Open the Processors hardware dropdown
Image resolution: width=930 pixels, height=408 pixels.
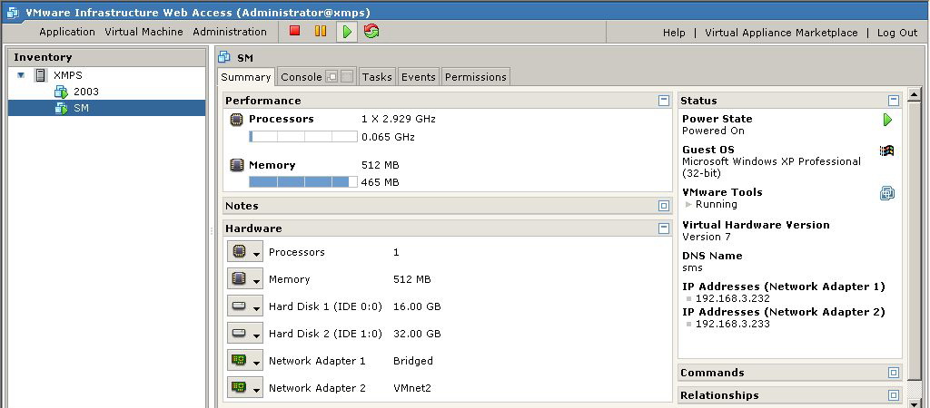point(245,252)
